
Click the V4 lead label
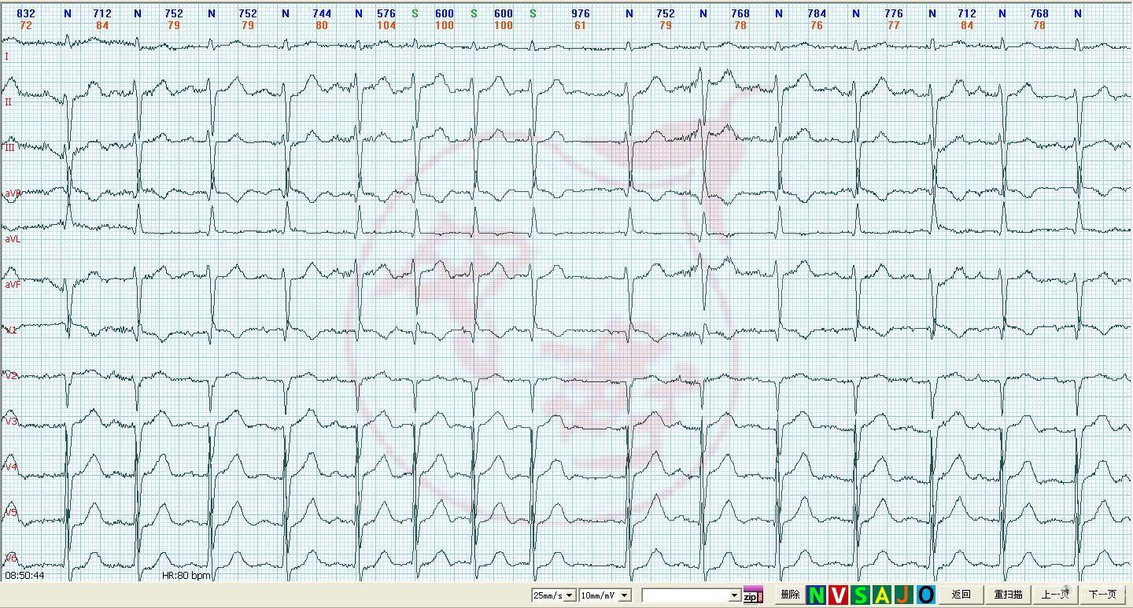coord(10,466)
